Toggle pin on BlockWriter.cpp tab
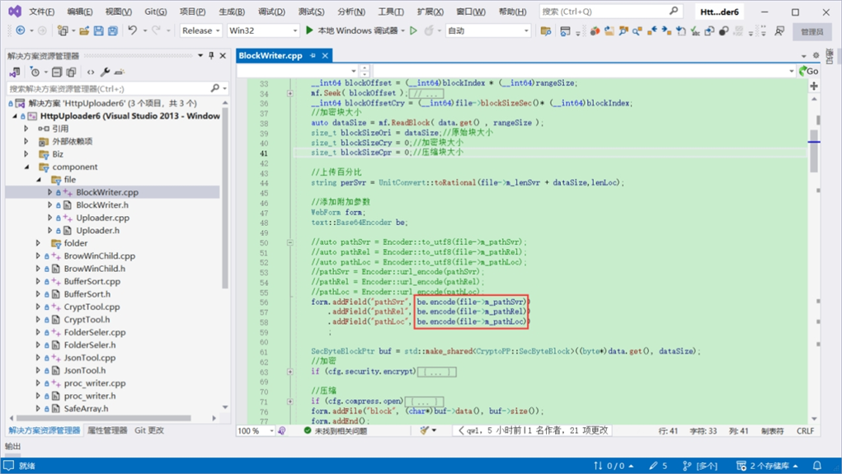The height and width of the screenshot is (474, 842). pyautogui.click(x=313, y=55)
